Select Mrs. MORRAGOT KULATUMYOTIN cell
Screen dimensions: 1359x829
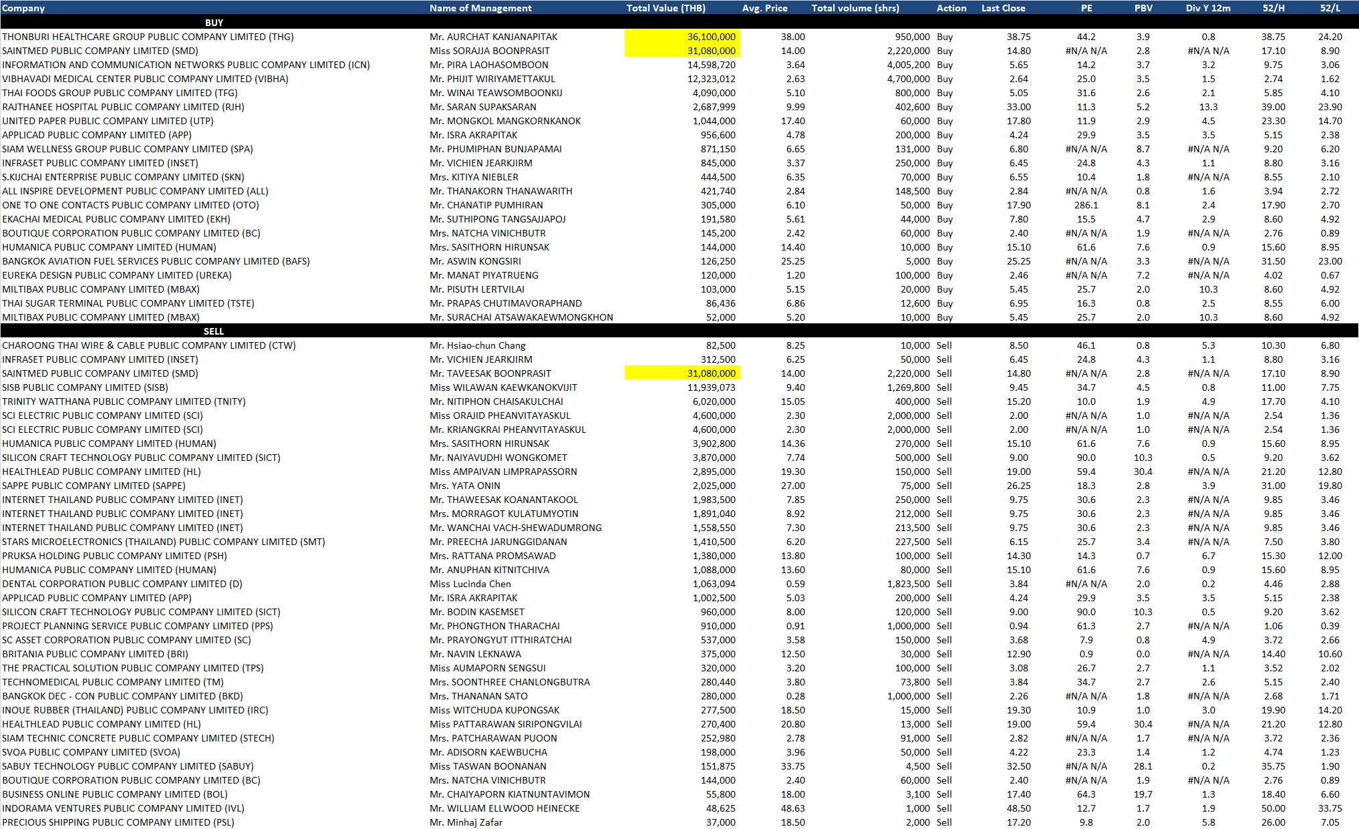(x=504, y=514)
